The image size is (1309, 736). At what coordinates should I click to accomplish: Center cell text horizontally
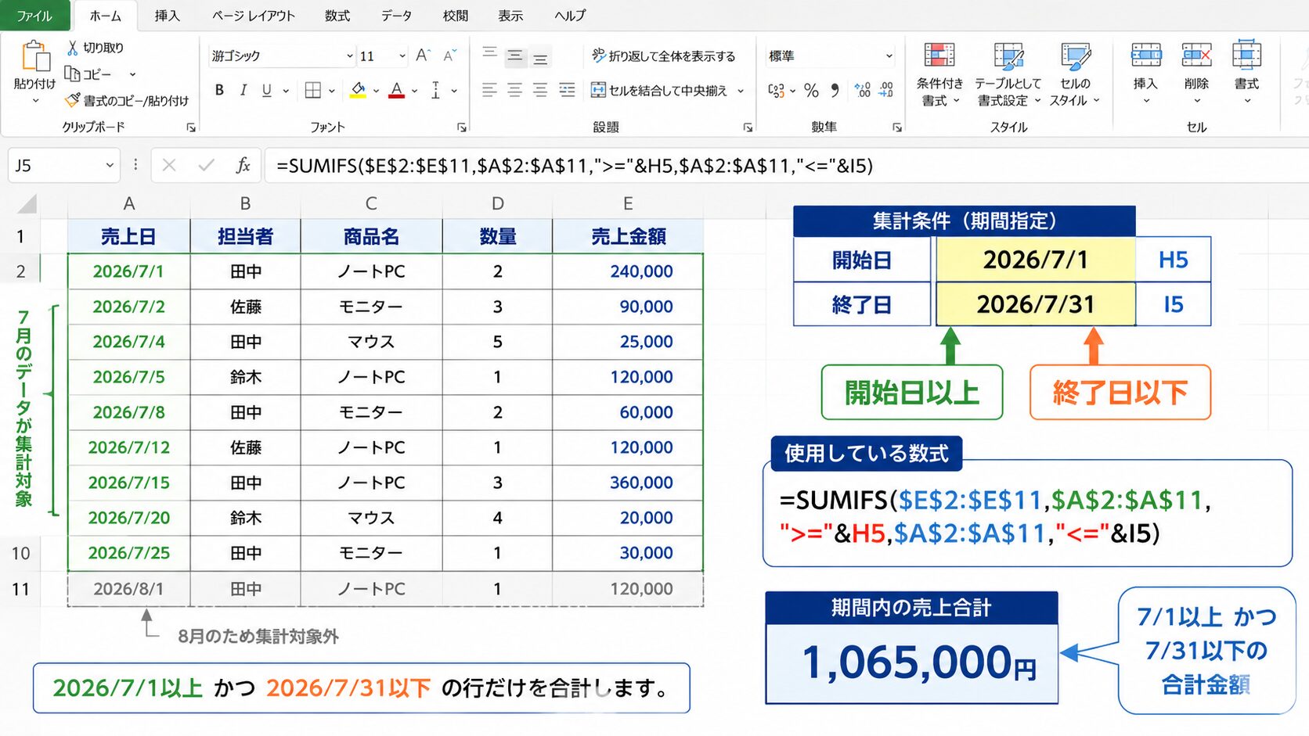point(515,91)
